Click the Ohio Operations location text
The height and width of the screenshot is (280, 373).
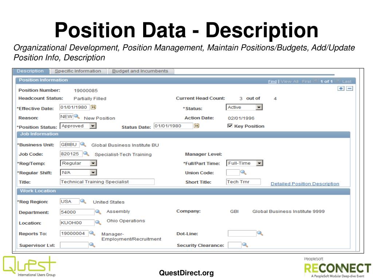(x=126, y=221)
